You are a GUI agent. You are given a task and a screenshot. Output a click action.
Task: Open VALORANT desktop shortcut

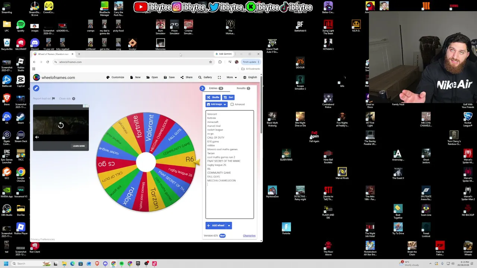[21, 45]
